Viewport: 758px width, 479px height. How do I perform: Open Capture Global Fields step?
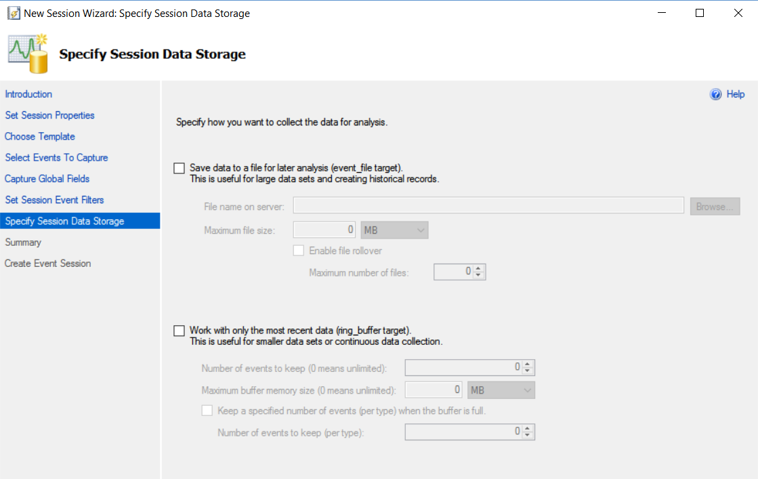(x=47, y=179)
